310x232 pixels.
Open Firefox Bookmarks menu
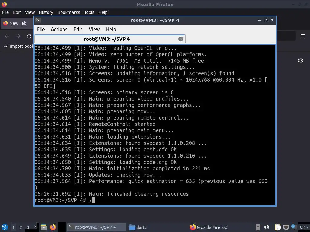69,12
